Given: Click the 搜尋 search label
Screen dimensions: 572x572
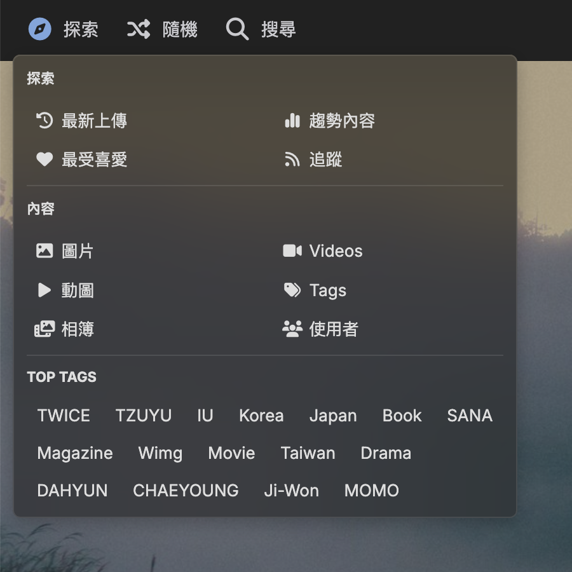Looking at the screenshot, I should 278,29.
